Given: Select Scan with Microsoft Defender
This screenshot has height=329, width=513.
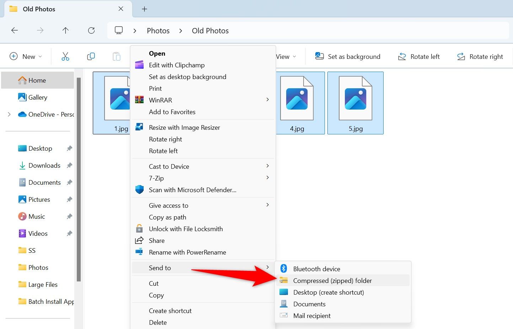Looking at the screenshot, I should [x=192, y=190].
